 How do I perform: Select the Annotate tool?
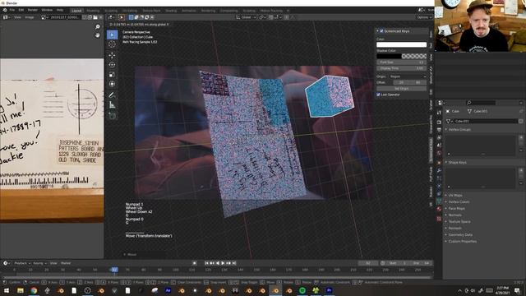(112, 95)
